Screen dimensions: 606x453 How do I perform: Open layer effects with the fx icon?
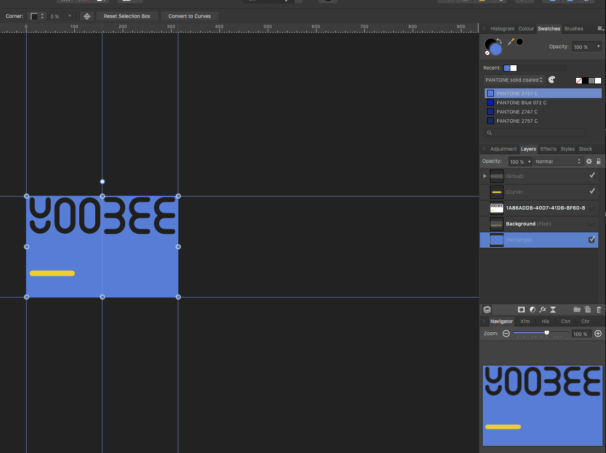coord(543,310)
